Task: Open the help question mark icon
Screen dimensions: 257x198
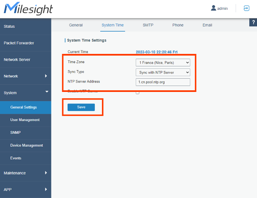Action: click(x=253, y=22)
